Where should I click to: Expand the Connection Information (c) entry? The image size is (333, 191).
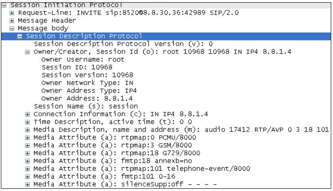(x=27, y=113)
